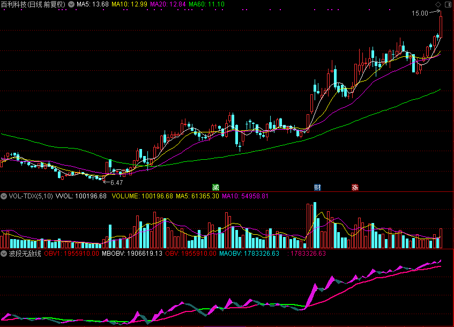This screenshot has width=454, height=327.
Task: Expand the 波段无敌线 indicator dropdown
Action: pyautogui.click(x=4, y=254)
